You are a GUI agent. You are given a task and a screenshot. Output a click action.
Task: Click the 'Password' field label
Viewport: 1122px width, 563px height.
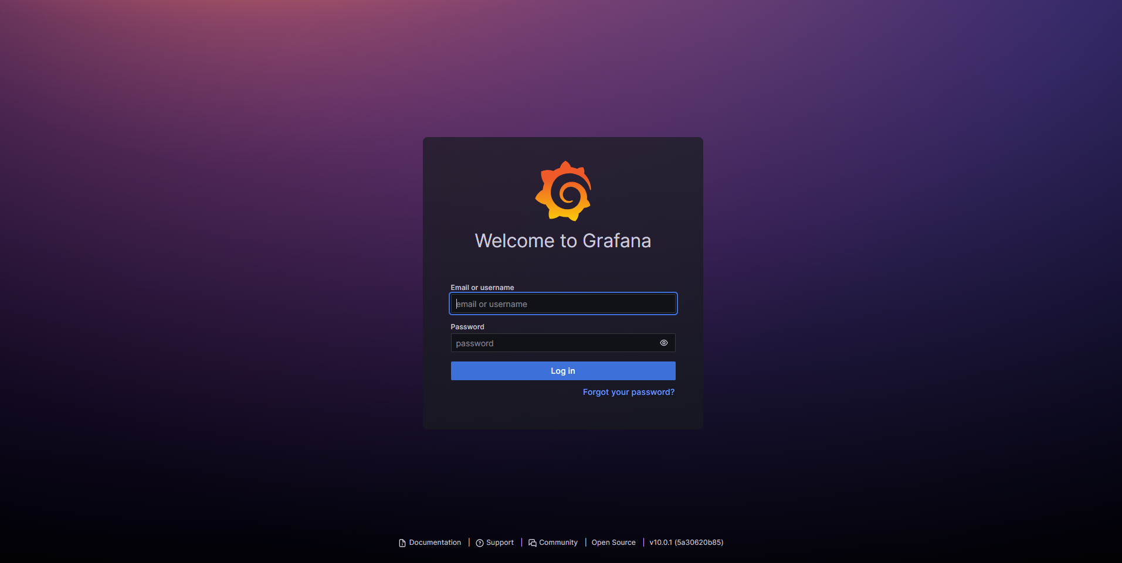(467, 327)
